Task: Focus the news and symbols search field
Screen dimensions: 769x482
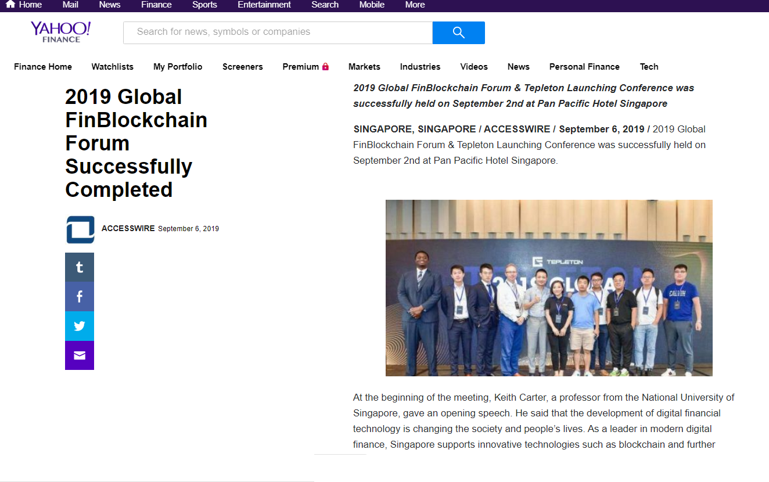Action: [x=278, y=33]
